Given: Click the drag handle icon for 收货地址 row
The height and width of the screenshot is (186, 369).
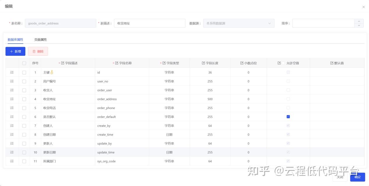Looking at the screenshot, I should pos(12,99).
